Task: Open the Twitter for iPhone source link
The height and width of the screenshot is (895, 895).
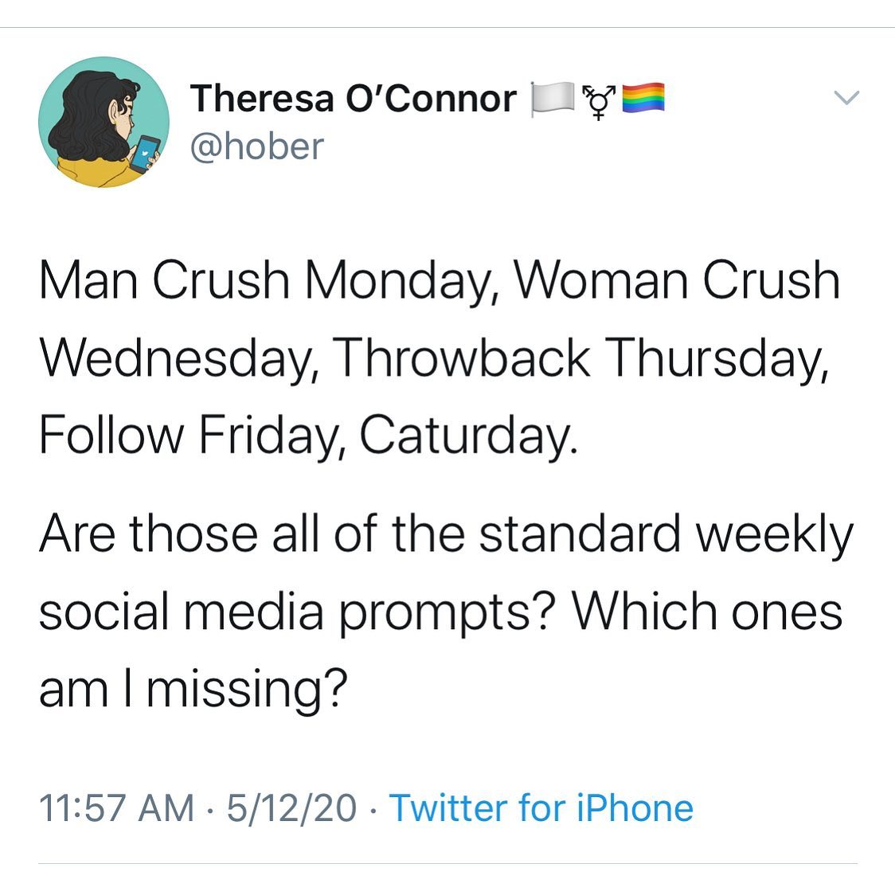Action: click(x=541, y=807)
